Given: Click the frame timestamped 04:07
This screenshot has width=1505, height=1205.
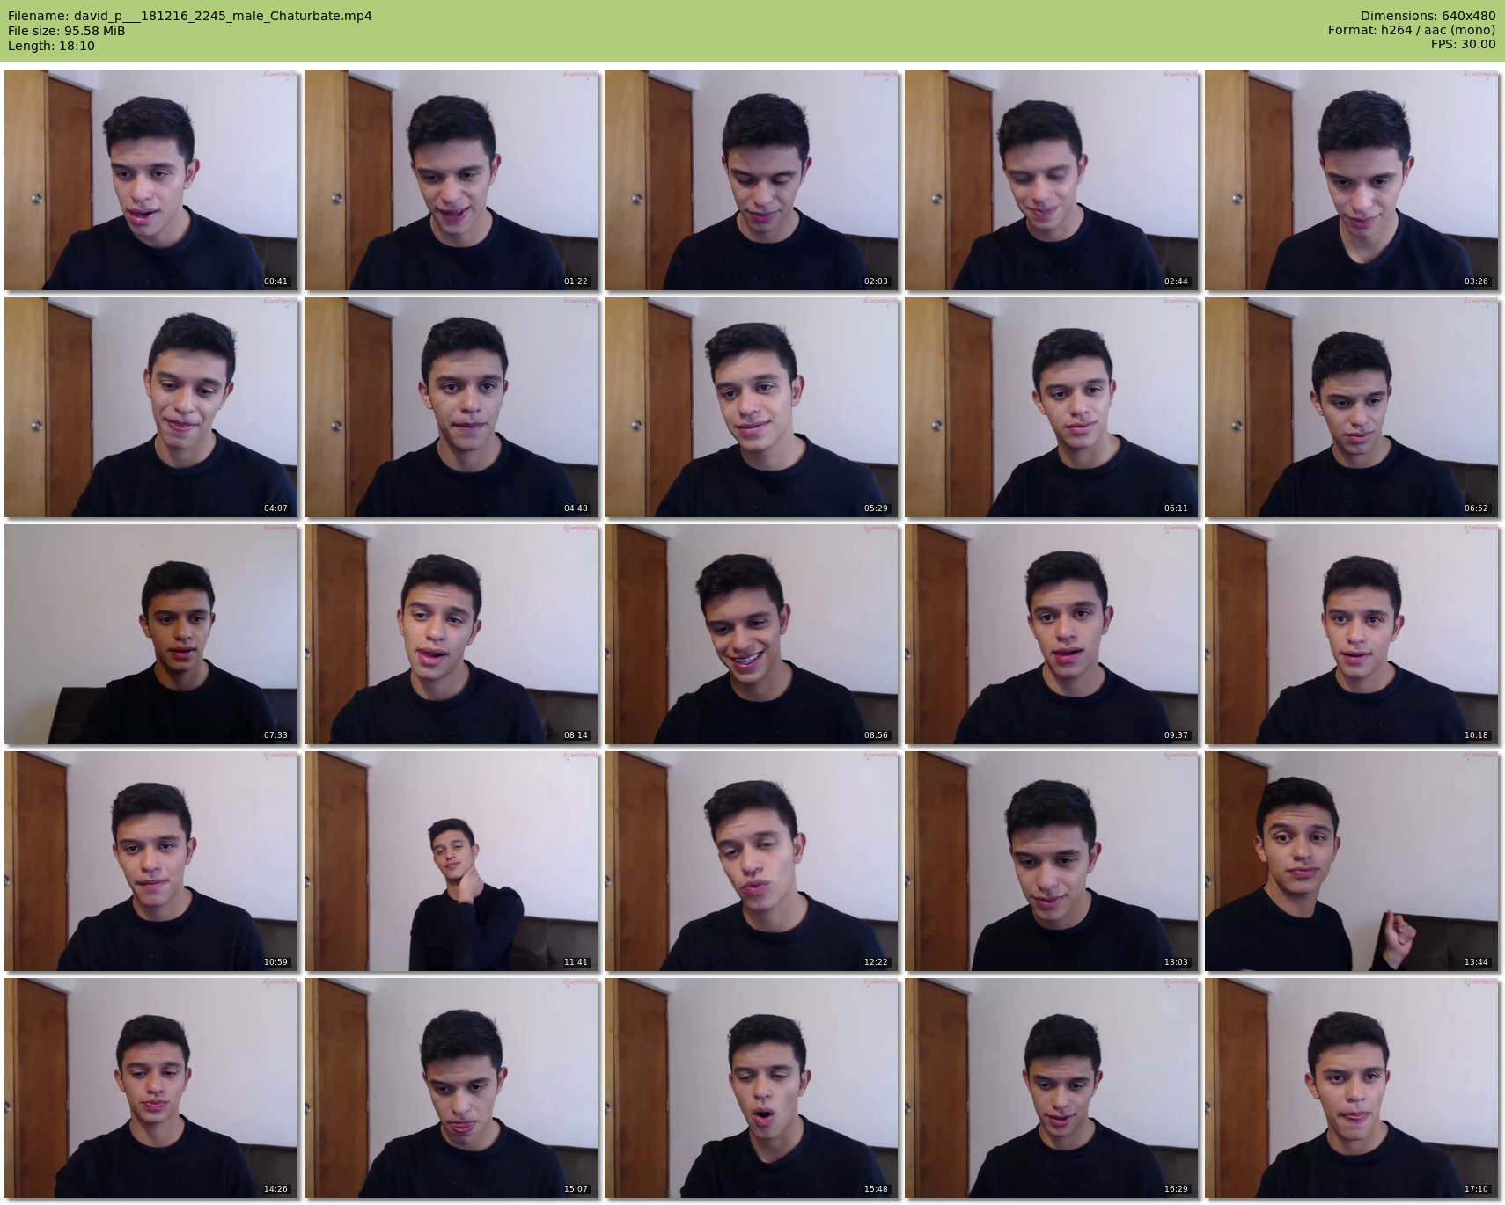Looking at the screenshot, I should [151, 407].
